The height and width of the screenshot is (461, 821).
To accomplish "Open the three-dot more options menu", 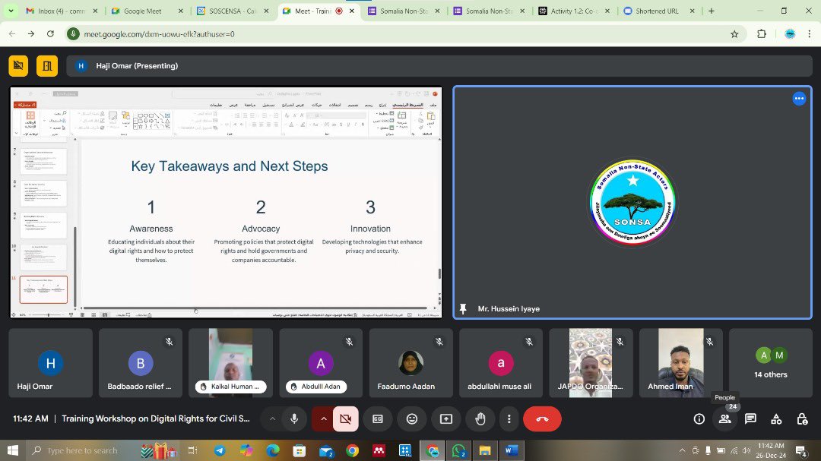I will pos(509,418).
